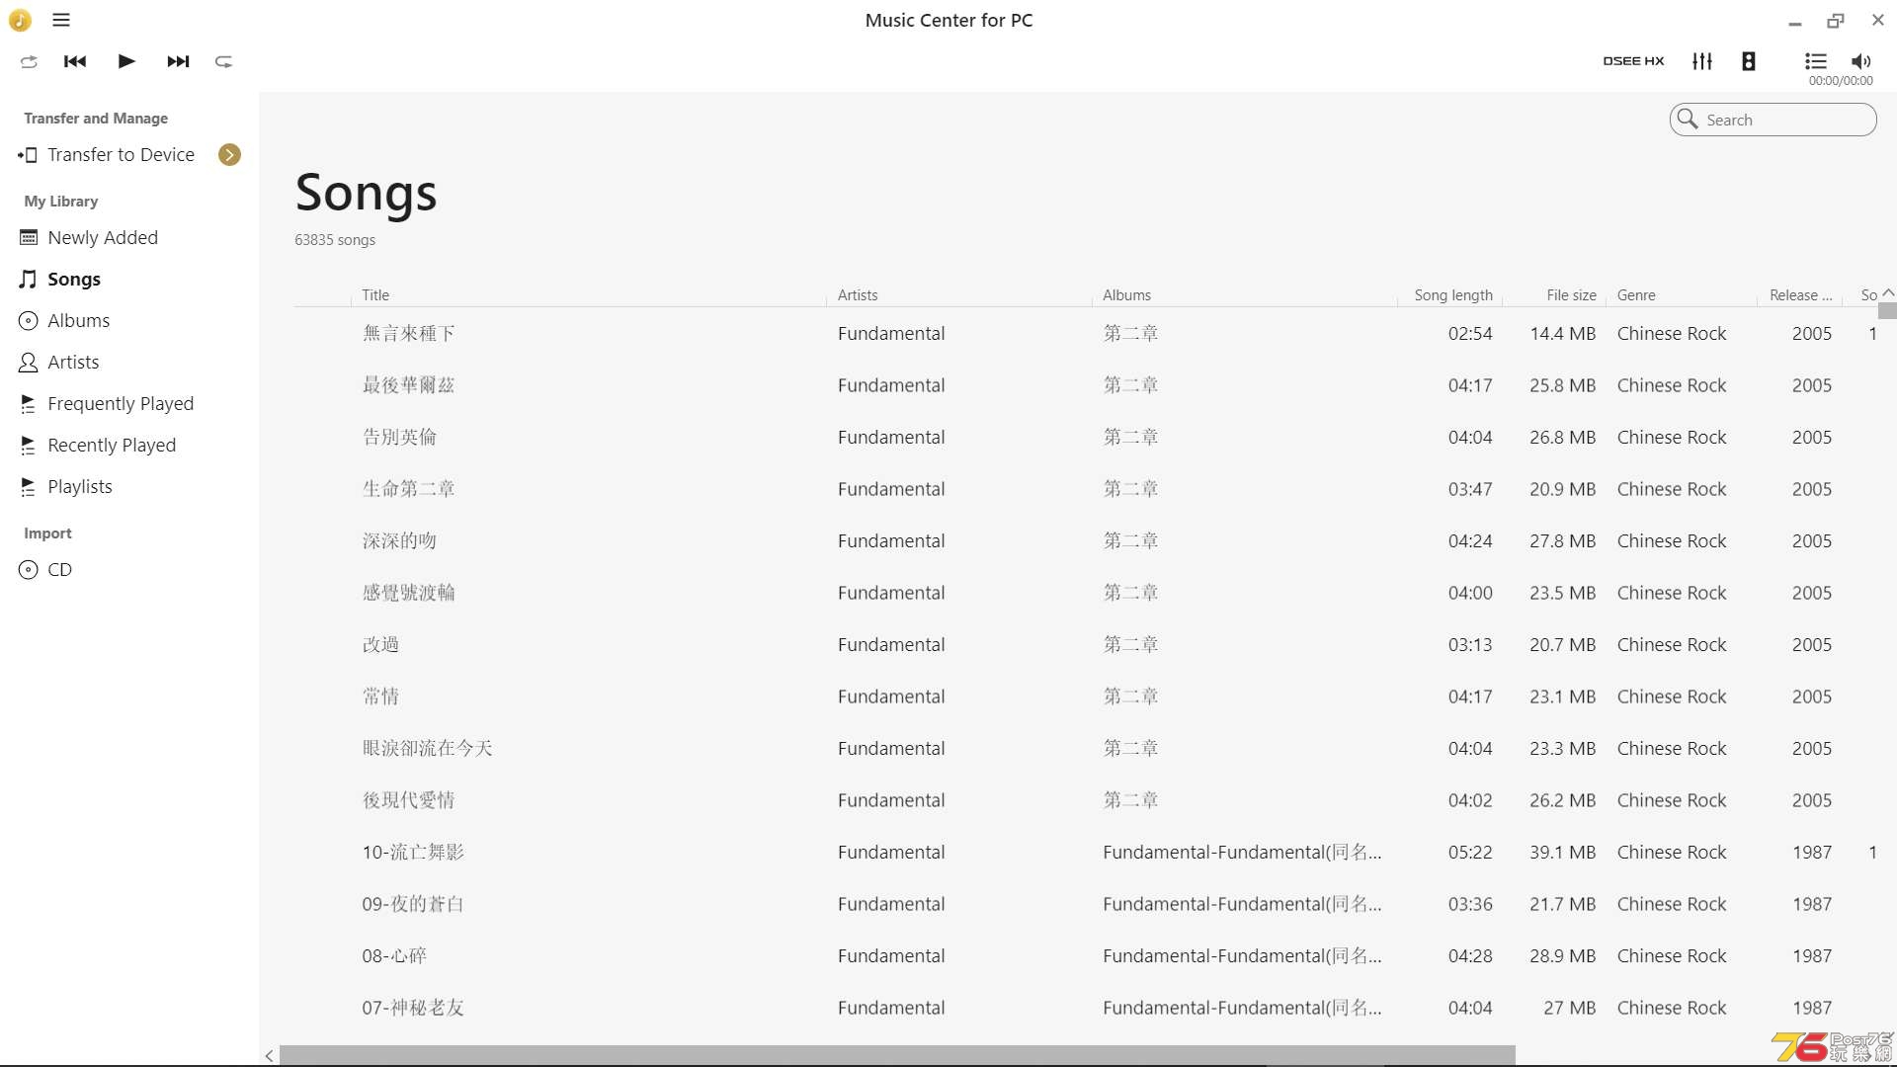The height and width of the screenshot is (1067, 1897).
Task: Open the volume control
Action: (1861, 61)
